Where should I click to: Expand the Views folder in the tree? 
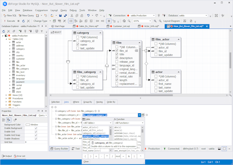pos(6,95)
